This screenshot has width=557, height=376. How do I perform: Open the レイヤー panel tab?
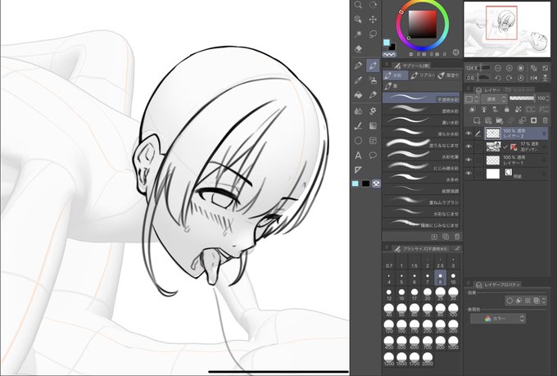pyautogui.click(x=488, y=90)
